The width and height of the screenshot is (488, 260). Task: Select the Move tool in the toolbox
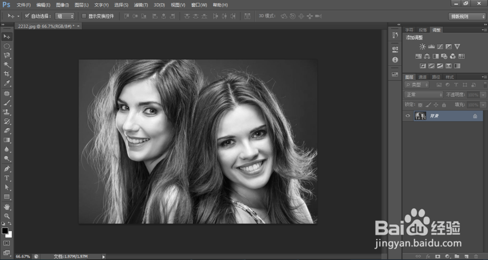7,37
